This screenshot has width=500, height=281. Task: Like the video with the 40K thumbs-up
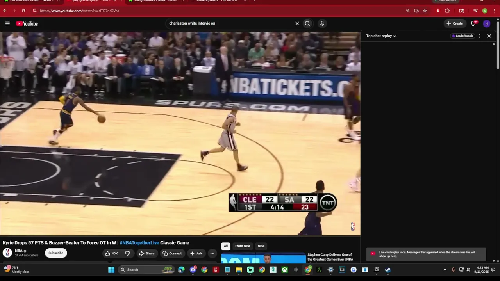[x=111, y=253]
